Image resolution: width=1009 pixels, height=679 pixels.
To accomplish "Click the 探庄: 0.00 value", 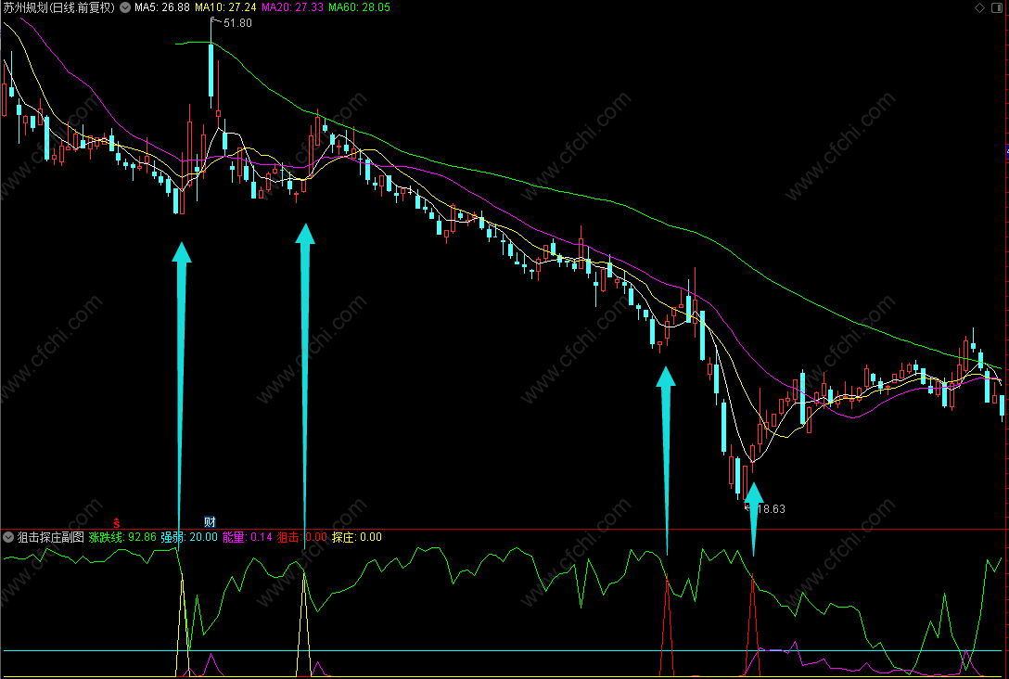I will 356,537.
